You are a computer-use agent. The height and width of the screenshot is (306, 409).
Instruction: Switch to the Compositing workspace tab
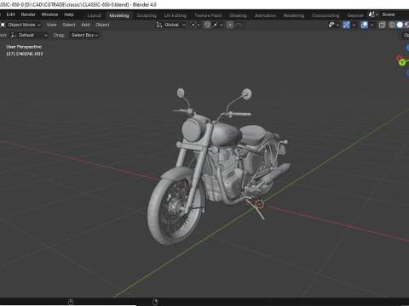pos(325,15)
